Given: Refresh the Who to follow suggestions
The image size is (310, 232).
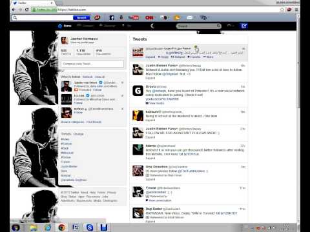Looking at the screenshot, I should click(x=87, y=77).
